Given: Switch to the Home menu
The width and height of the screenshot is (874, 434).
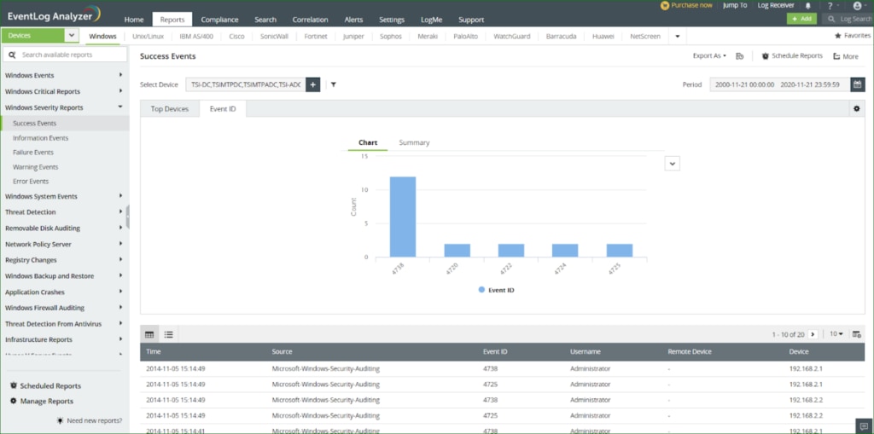Looking at the screenshot, I should 134,20.
